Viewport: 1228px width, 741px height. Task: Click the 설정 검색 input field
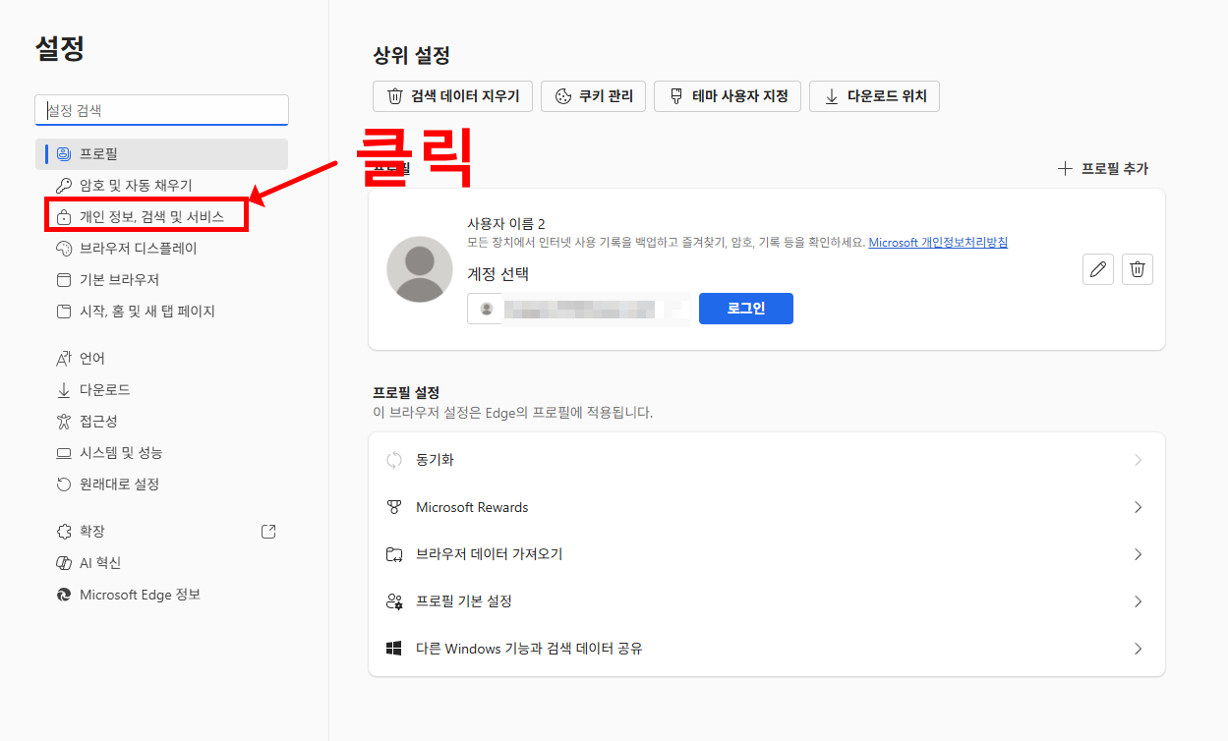tap(162, 110)
